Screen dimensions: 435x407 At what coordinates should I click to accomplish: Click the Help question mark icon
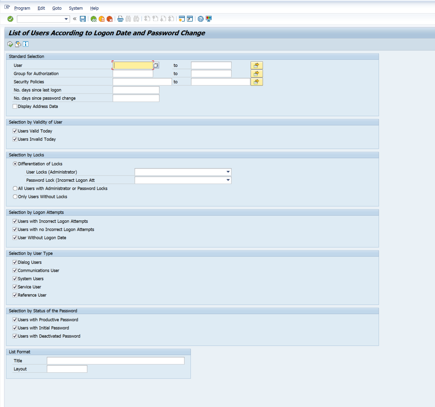click(200, 19)
